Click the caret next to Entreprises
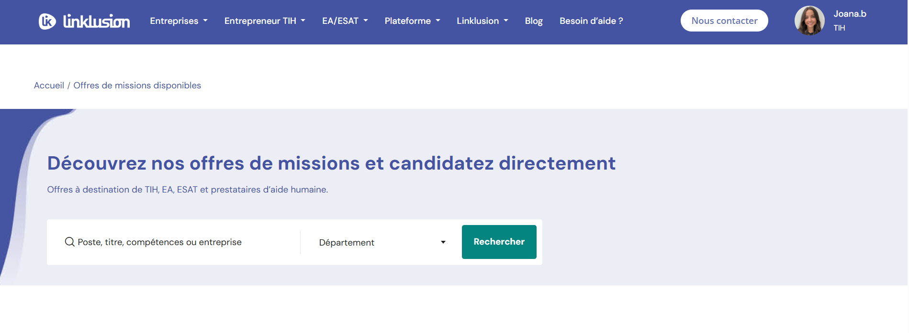The height and width of the screenshot is (333, 909). (205, 21)
